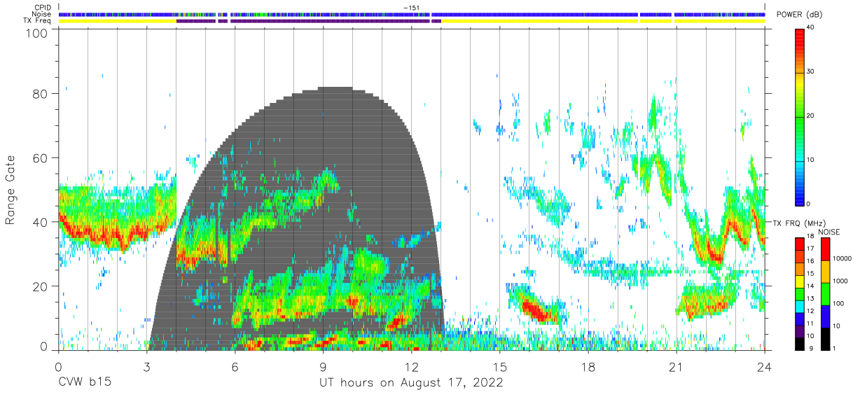This screenshot has height=397, width=860.
Task: Click the 18 label on TX FRQ scale
Action: pyautogui.click(x=811, y=237)
